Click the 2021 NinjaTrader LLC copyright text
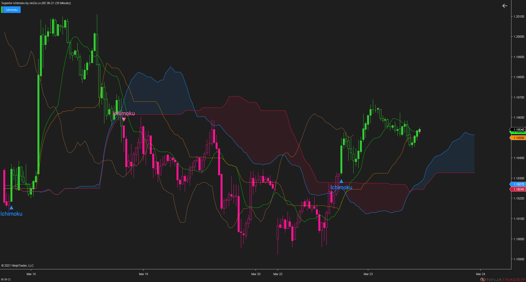Screen dimensions: 526x282 coord(18,265)
